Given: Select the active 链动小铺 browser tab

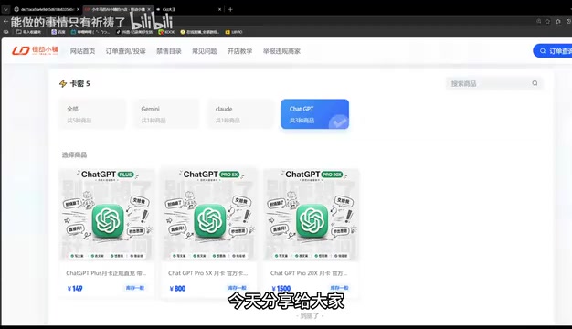Looking at the screenshot, I should point(118,9).
